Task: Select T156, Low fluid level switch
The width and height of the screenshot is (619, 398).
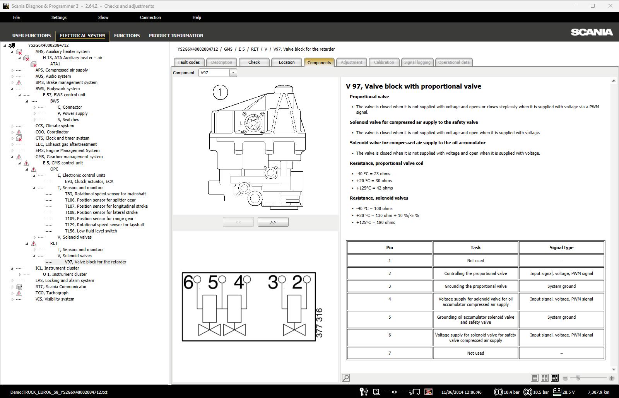Action: [91, 231]
